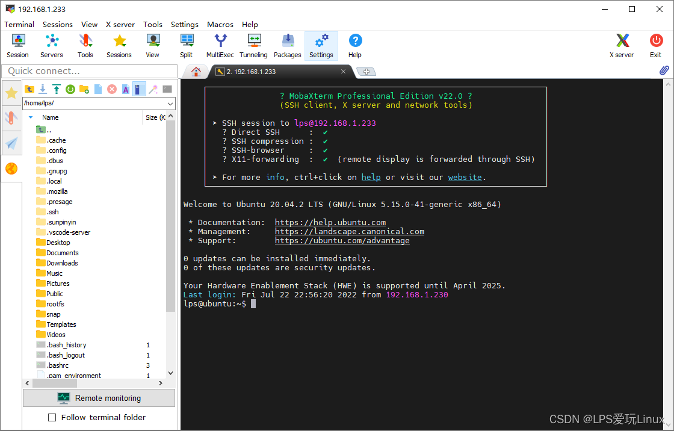
Task: Click the red Exit power icon
Action: (x=655, y=46)
